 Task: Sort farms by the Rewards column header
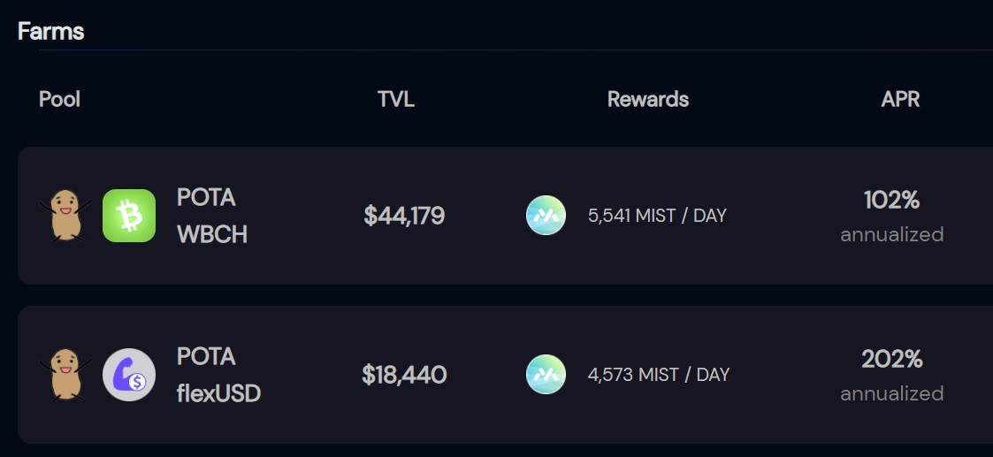pos(648,99)
